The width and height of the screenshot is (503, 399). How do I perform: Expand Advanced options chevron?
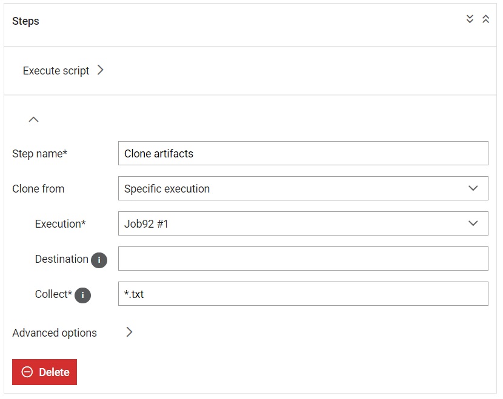129,332
